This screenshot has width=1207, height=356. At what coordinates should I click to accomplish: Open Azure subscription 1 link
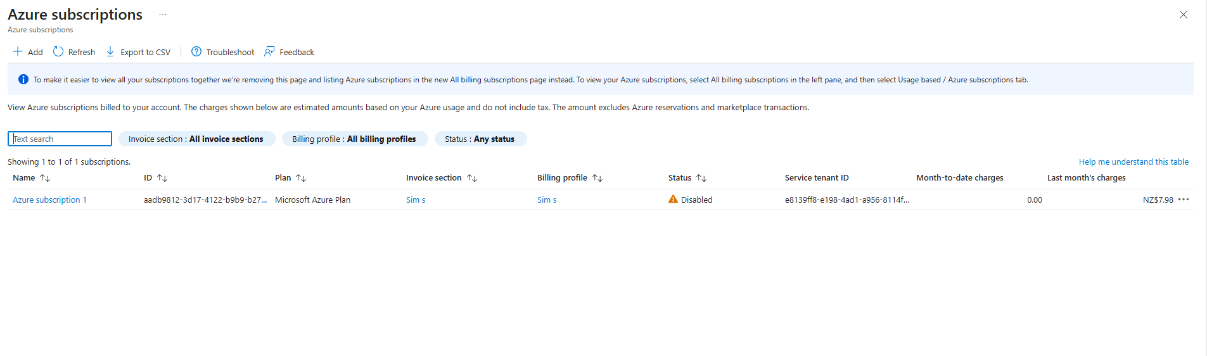coord(49,200)
